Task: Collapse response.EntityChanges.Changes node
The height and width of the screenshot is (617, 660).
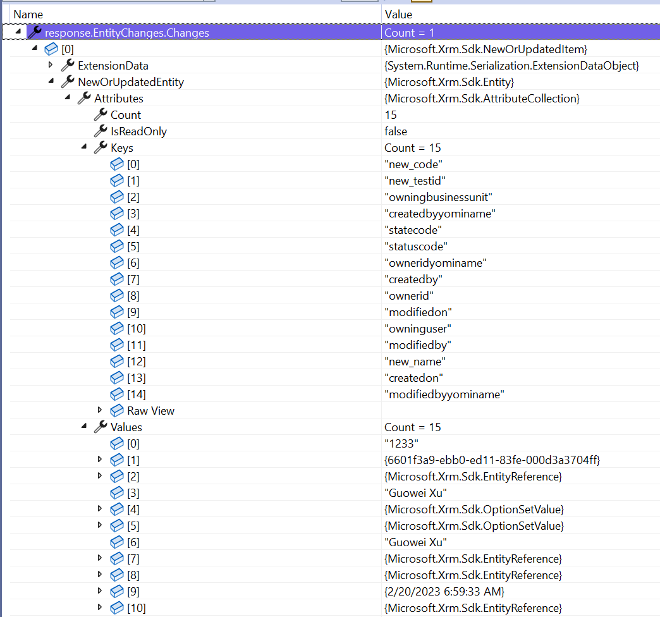Action: point(18,31)
